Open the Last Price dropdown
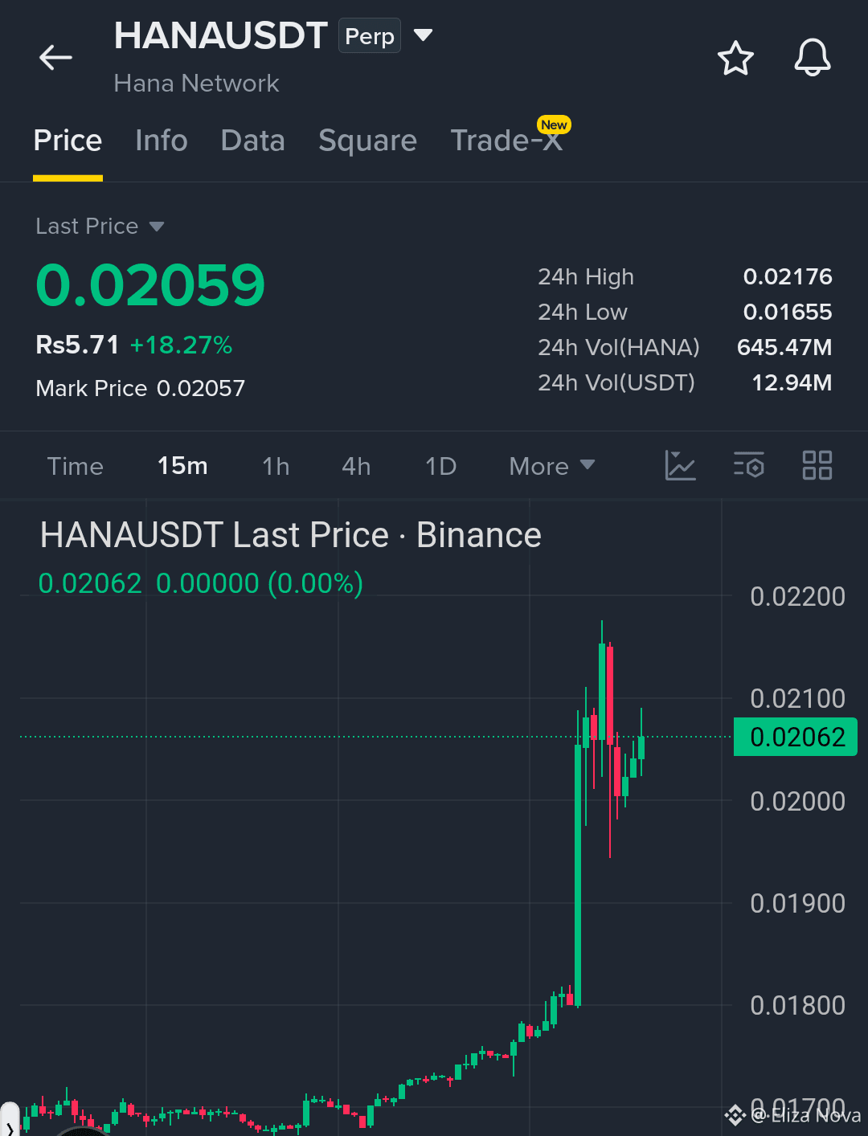868x1136 pixels. 100,227
